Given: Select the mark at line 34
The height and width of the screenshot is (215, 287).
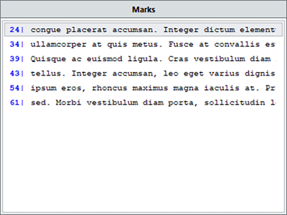Looking at the screenshot, I should tap(143, 44).
